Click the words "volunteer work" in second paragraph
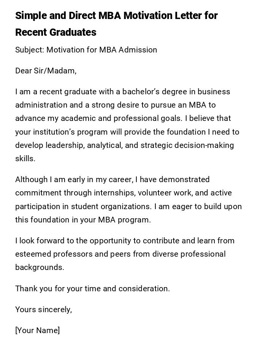 (x=165, y=193)
